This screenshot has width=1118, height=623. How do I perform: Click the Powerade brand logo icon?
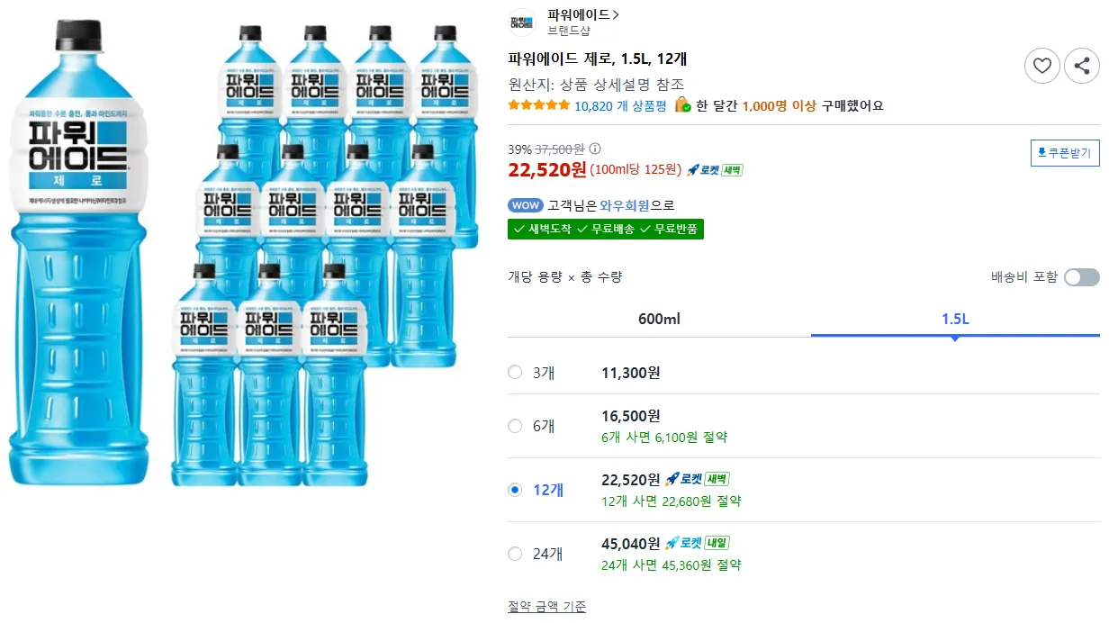point(522,22)
